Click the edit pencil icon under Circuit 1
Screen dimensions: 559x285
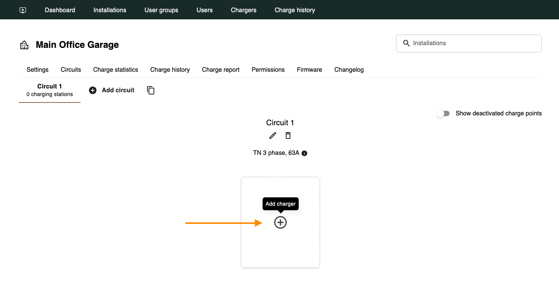[x=272, y=135]
